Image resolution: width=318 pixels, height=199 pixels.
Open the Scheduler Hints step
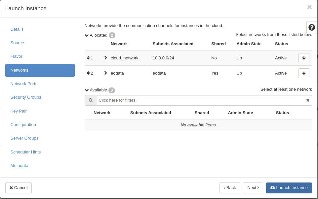coord(25,152)
